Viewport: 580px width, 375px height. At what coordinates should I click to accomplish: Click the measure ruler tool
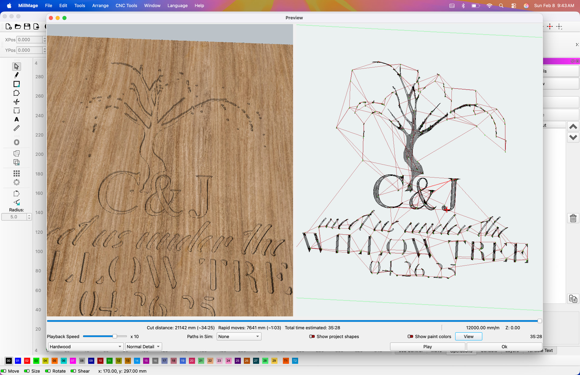17,128
